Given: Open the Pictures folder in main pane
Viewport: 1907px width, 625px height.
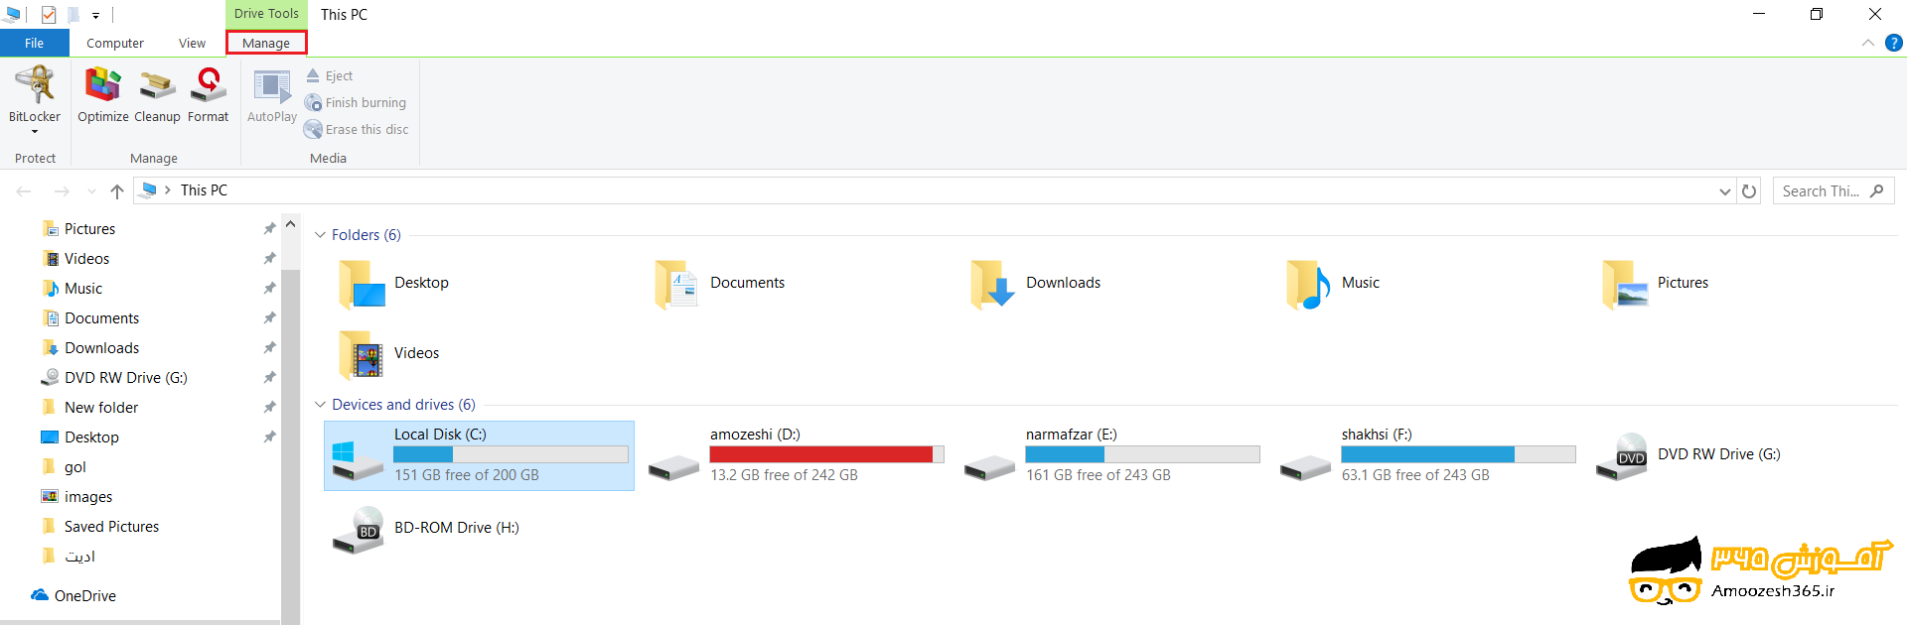Looking at the screenshot, I should click(x=1655, y=284).
